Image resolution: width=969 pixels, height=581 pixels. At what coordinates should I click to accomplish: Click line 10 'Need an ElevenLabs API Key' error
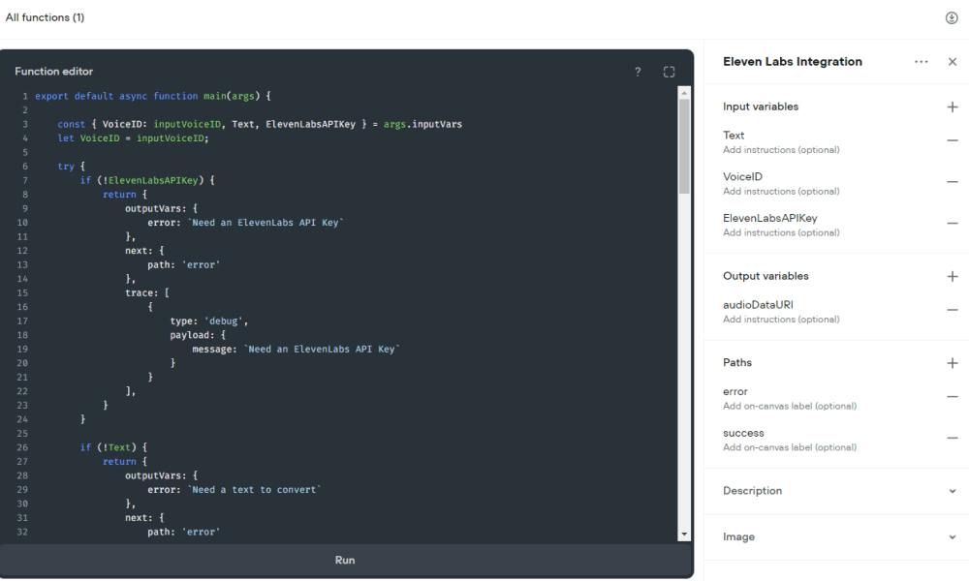tap(245, 223)
